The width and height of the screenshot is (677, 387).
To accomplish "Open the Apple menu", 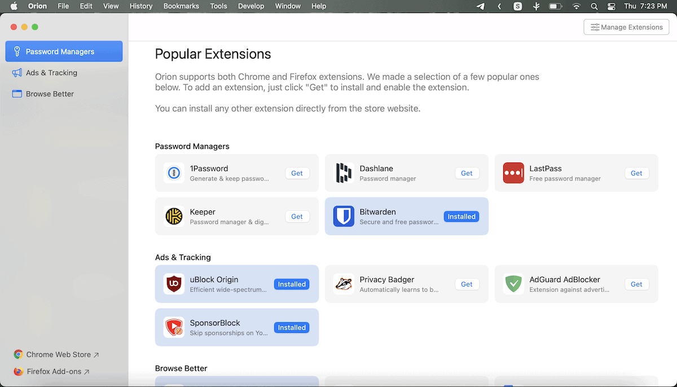I will pos(14,6).
